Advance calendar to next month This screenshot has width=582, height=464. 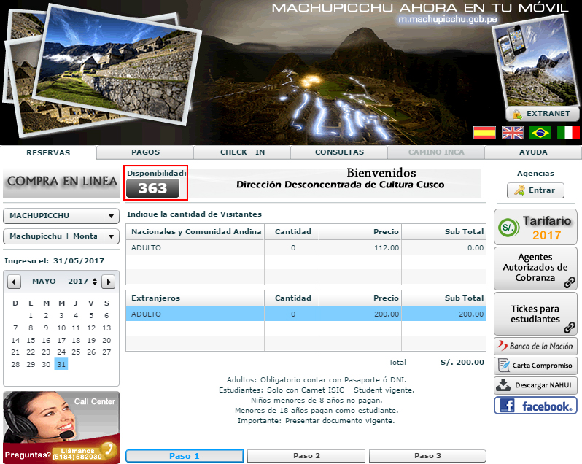click(109, 282)
